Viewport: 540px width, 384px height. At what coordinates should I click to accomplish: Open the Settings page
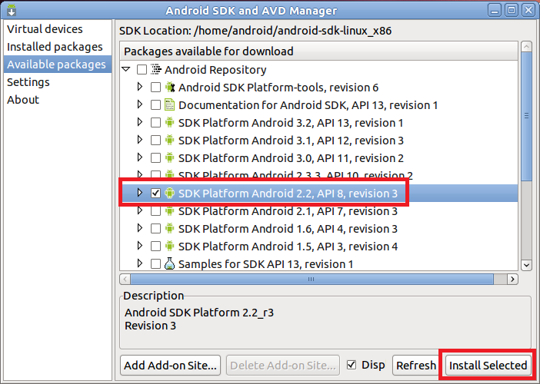tap(58, 82)
